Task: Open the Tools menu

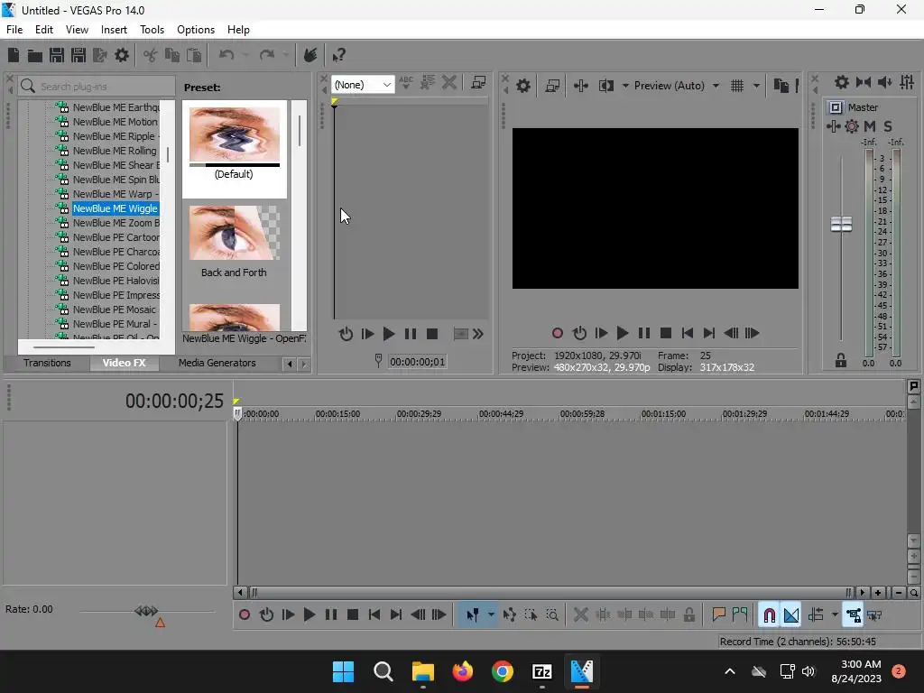Action: 152,30
